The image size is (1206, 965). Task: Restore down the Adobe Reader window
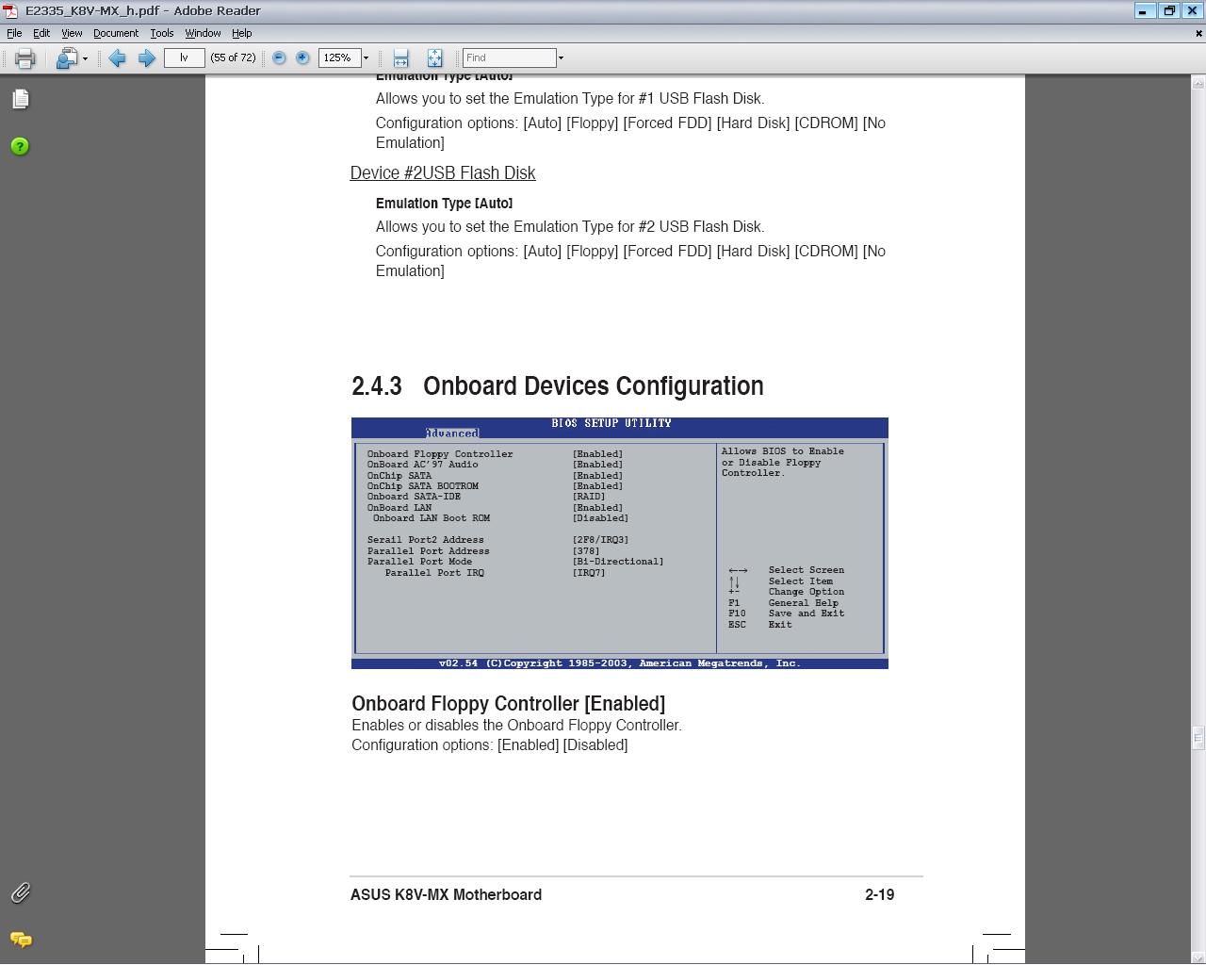[x=1169, y=11]
